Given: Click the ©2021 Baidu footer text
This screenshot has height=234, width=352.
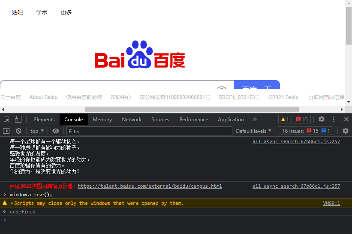Looking at the screenshot, I should click(x=283, y=97).
